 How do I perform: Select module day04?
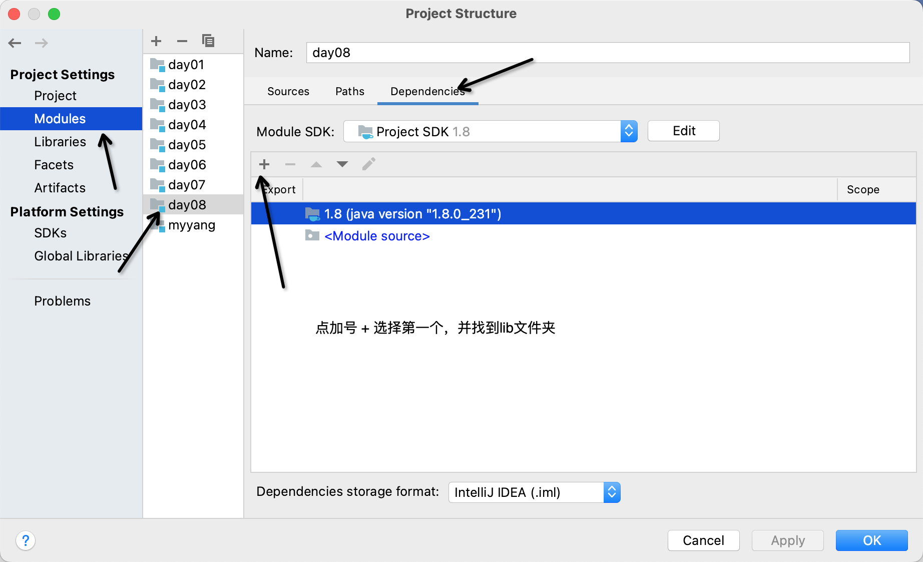click(193, 125)
